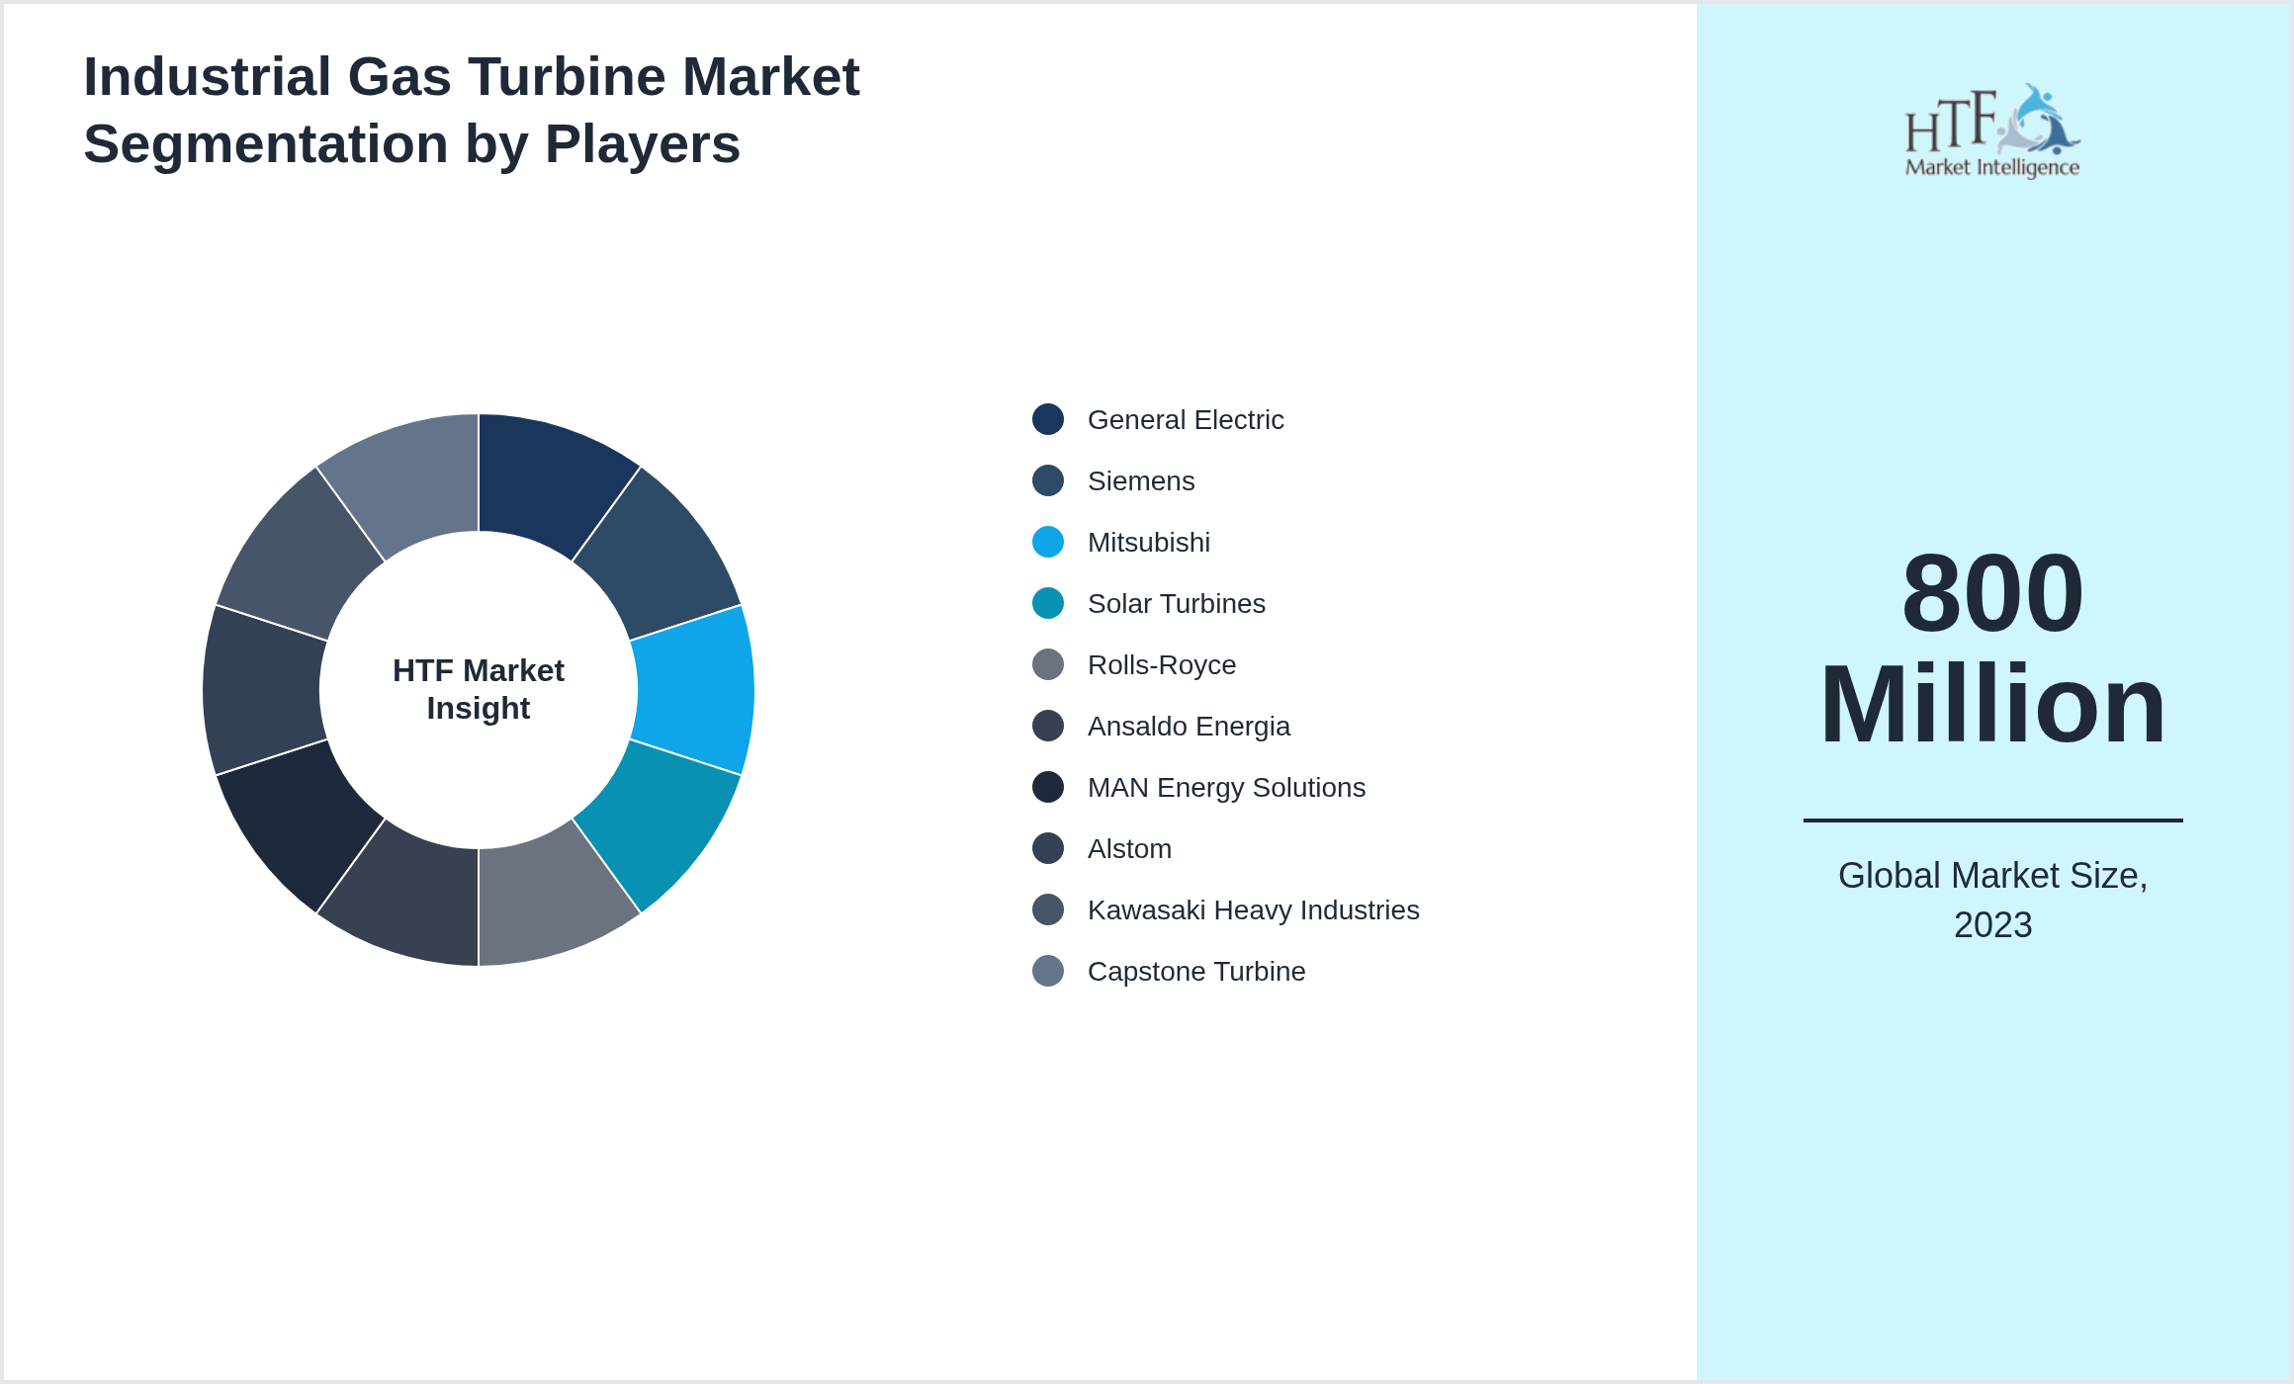
Task: Click the Rolls-Royce legend color dot
Action: point(1048,664)
